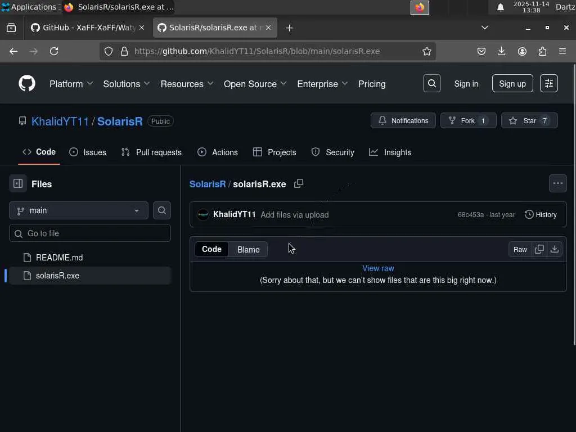The height and width of the screenshot is (432, 576).
Task: Focus the browser address bar URL
Action: tap(257, 51)
